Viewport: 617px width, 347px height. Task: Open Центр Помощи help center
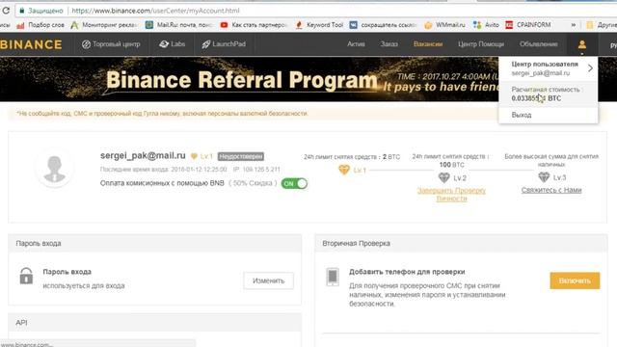pyautogui.click(x=481, y=44)
